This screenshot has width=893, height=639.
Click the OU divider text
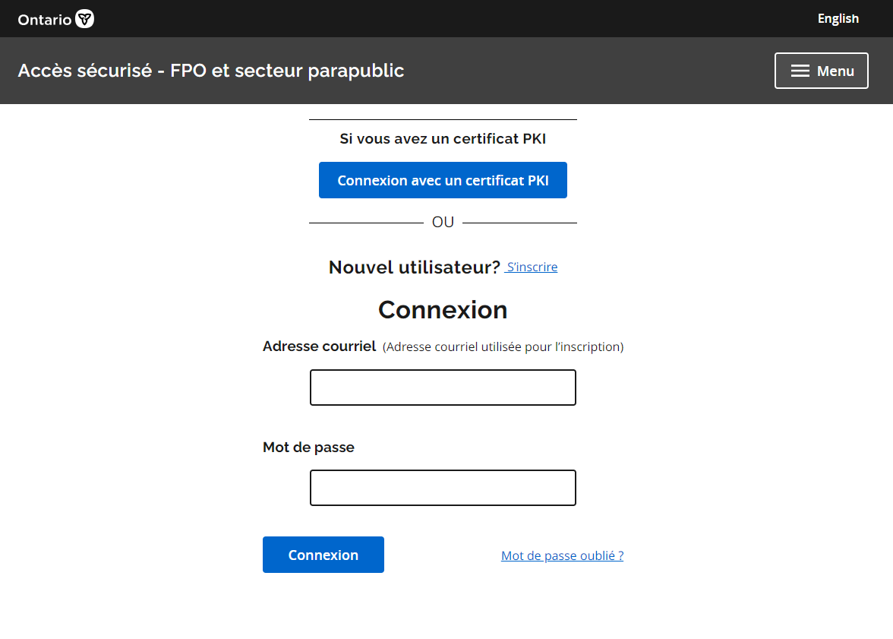443,223
